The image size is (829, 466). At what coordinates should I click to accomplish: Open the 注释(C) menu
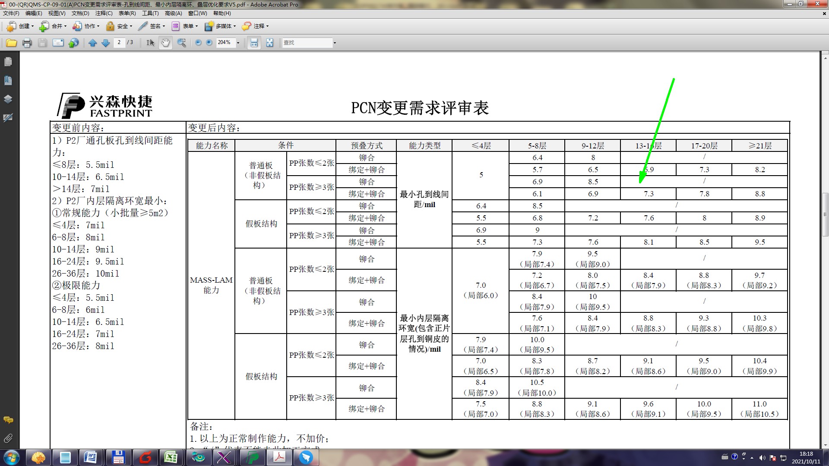(104, 13)
